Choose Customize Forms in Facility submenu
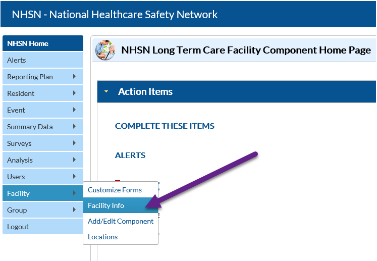The image size is (377, 261). (115, 190)
